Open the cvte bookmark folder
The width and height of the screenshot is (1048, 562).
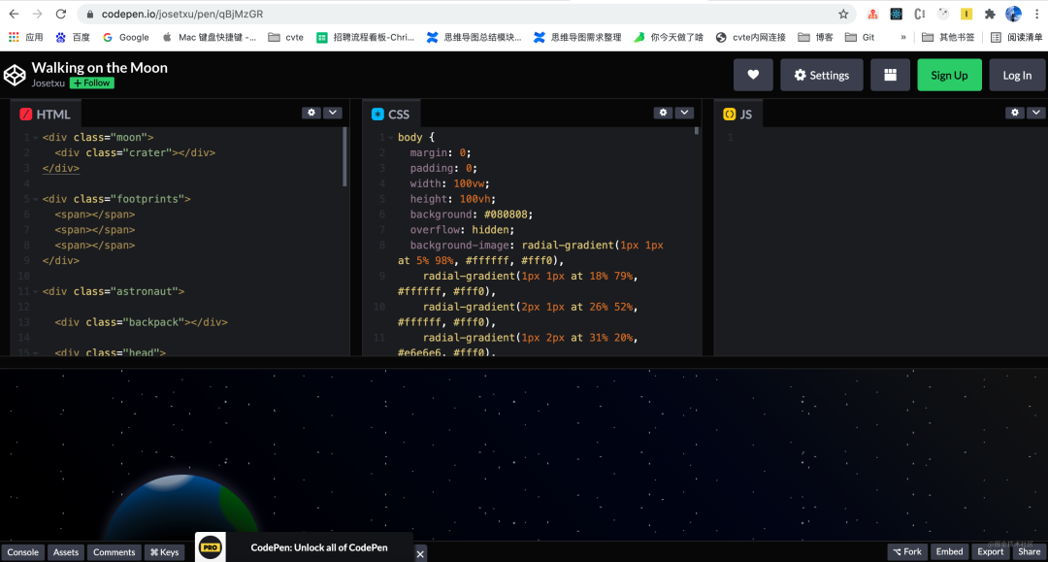point(286,38)
